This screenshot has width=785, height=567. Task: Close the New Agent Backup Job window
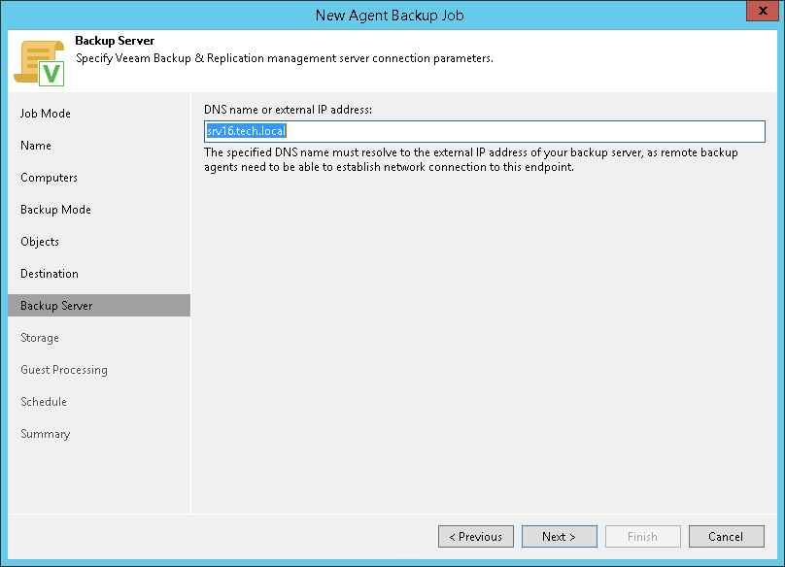click(759, 14)
